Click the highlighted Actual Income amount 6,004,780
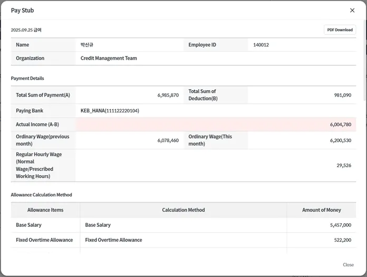The height and width of the screenshot is (277, 367). point(340,125)
